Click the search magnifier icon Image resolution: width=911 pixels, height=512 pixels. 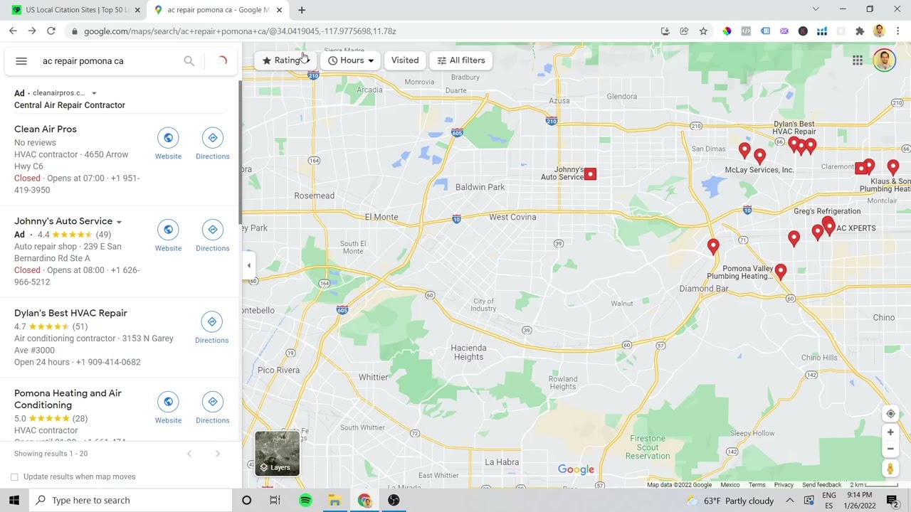tap(189, 61)
